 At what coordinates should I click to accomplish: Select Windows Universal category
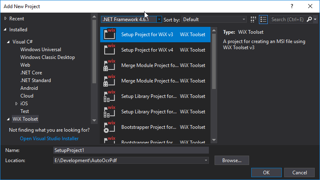(x=41, y=50)
